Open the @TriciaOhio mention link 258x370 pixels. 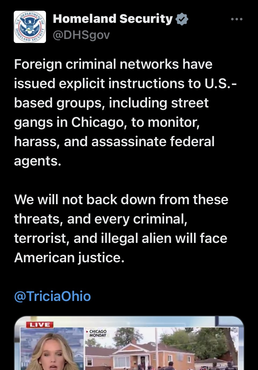pyautogui.click(x=52, y=296)
